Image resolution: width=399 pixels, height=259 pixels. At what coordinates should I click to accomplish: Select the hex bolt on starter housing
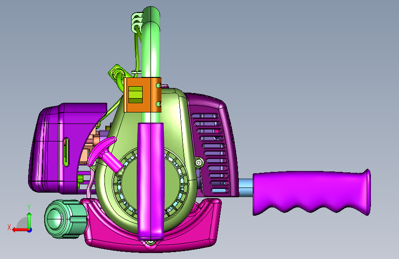pyautogui.click(x=199, y=162)
